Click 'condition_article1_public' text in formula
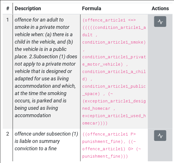174x163 pixels. pos(114,86)
